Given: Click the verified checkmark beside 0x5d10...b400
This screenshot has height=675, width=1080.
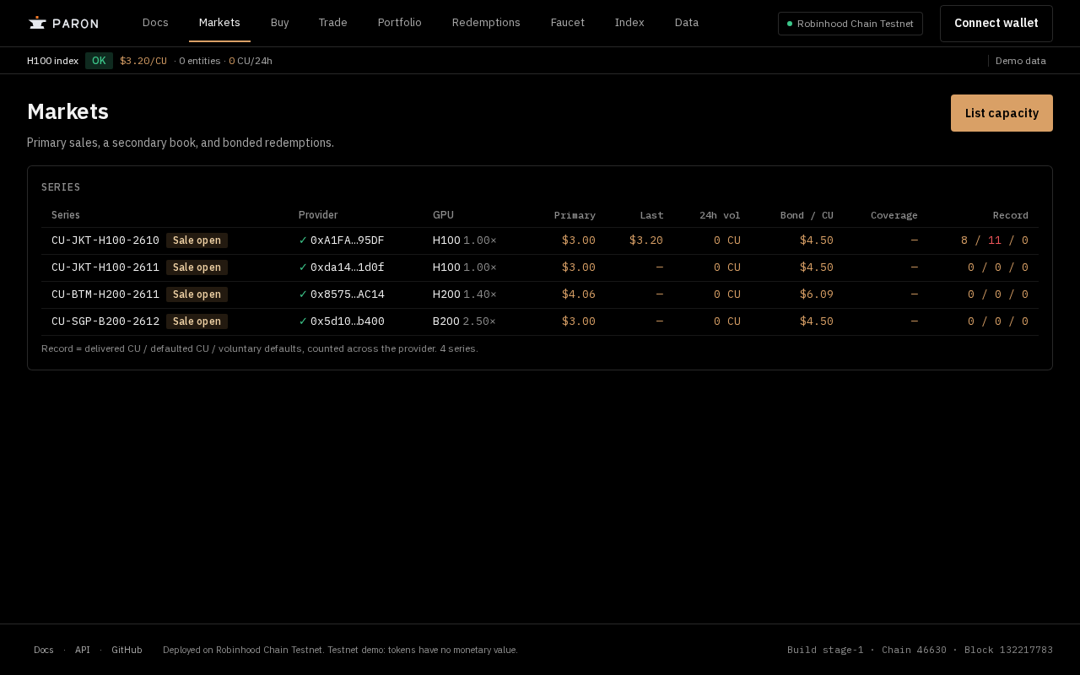Looking at the screenshot, I should [303, 321].
